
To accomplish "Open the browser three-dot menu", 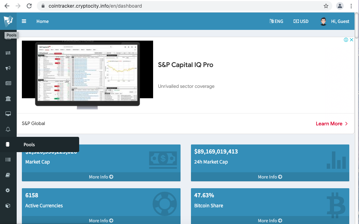I will tap(351, 6).
